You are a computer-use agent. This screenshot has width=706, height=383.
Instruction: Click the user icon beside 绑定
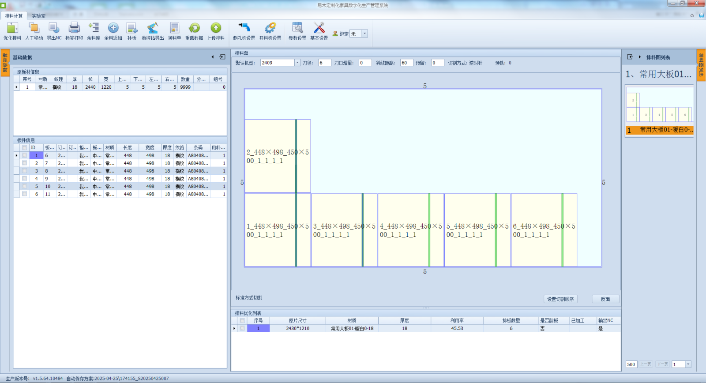[335, 34]
